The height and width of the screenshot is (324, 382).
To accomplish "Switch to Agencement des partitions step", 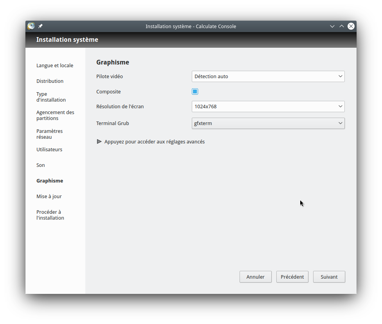I will coord(55,115).
